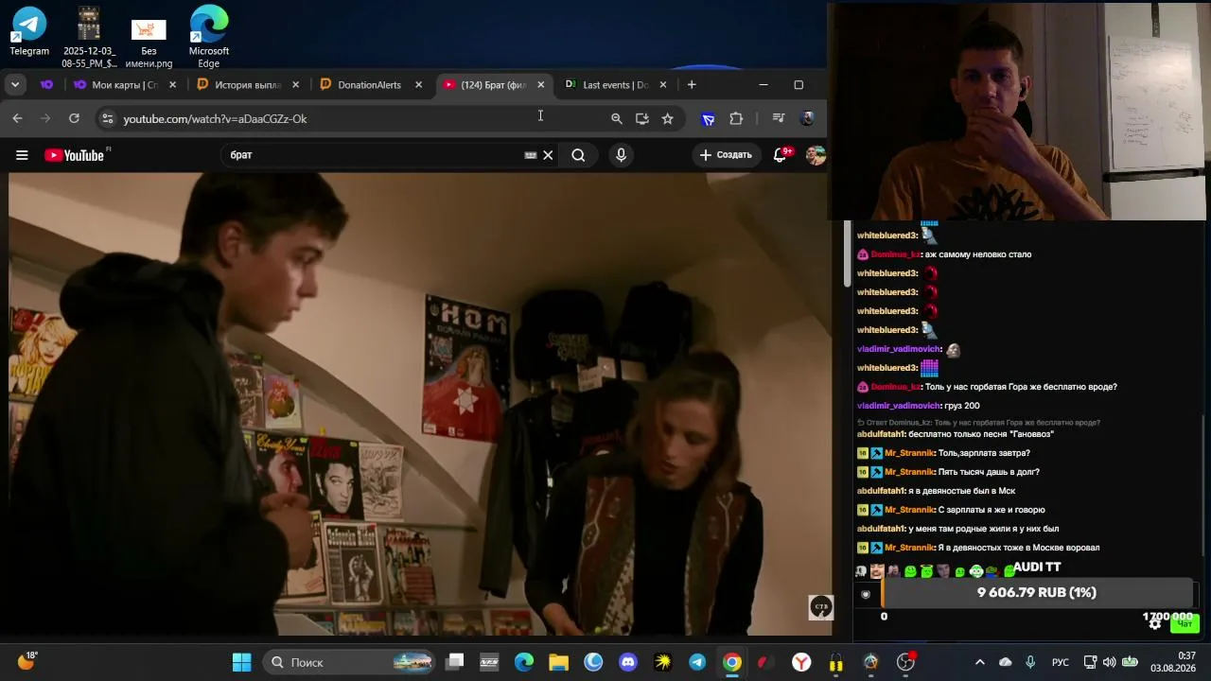Viewport: 1211px width, 681px height.
Task: Open the media controls button
Action: click(x=779, y=118)
